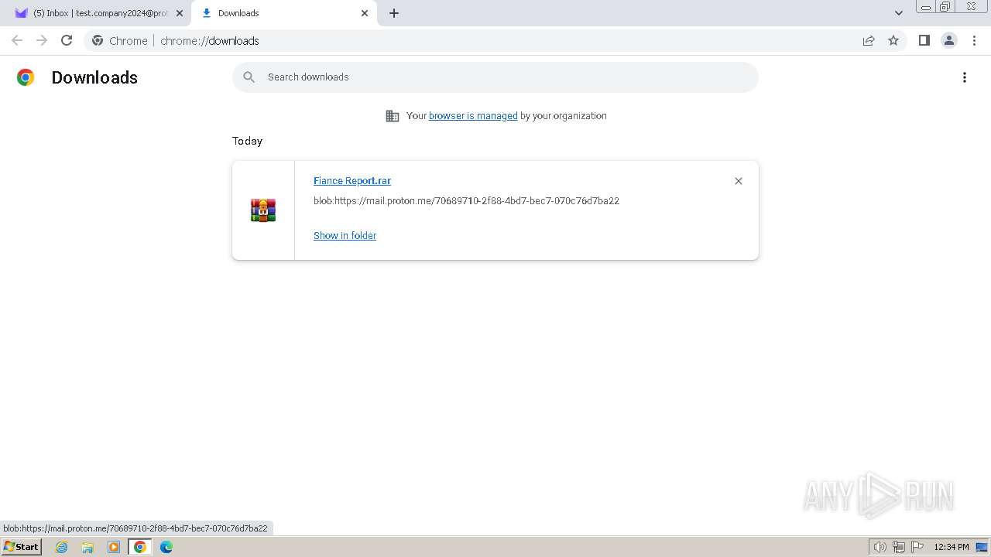The width and height of the screenshot is (991, 557).
Task: Click the network tray icon
Action: (899, 547)
